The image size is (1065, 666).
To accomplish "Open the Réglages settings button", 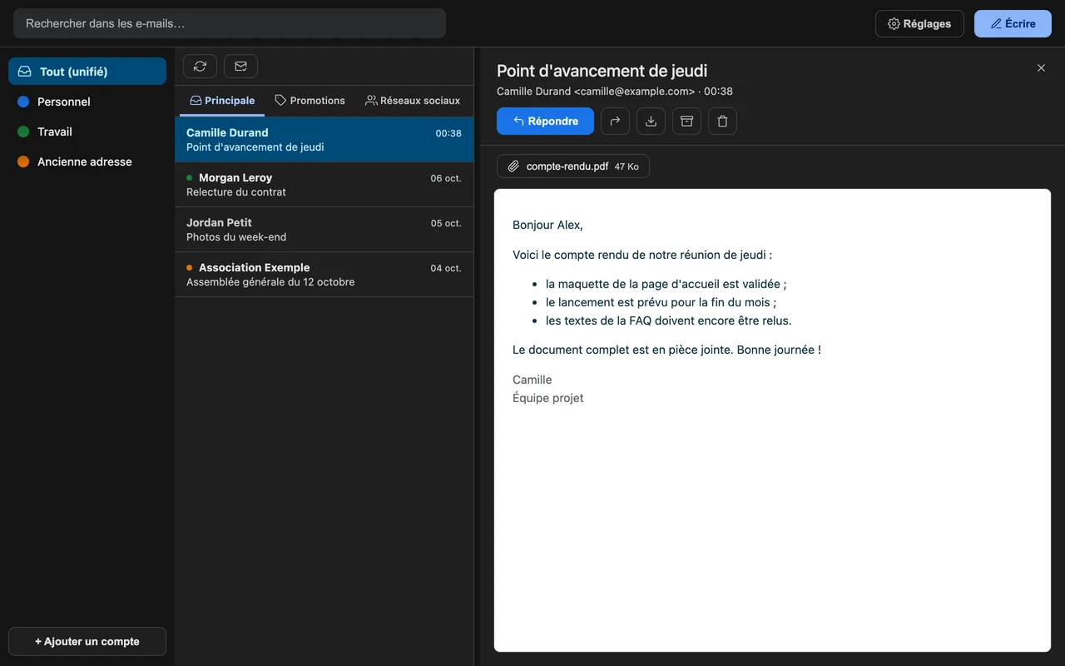I will (x=919, y=23).
